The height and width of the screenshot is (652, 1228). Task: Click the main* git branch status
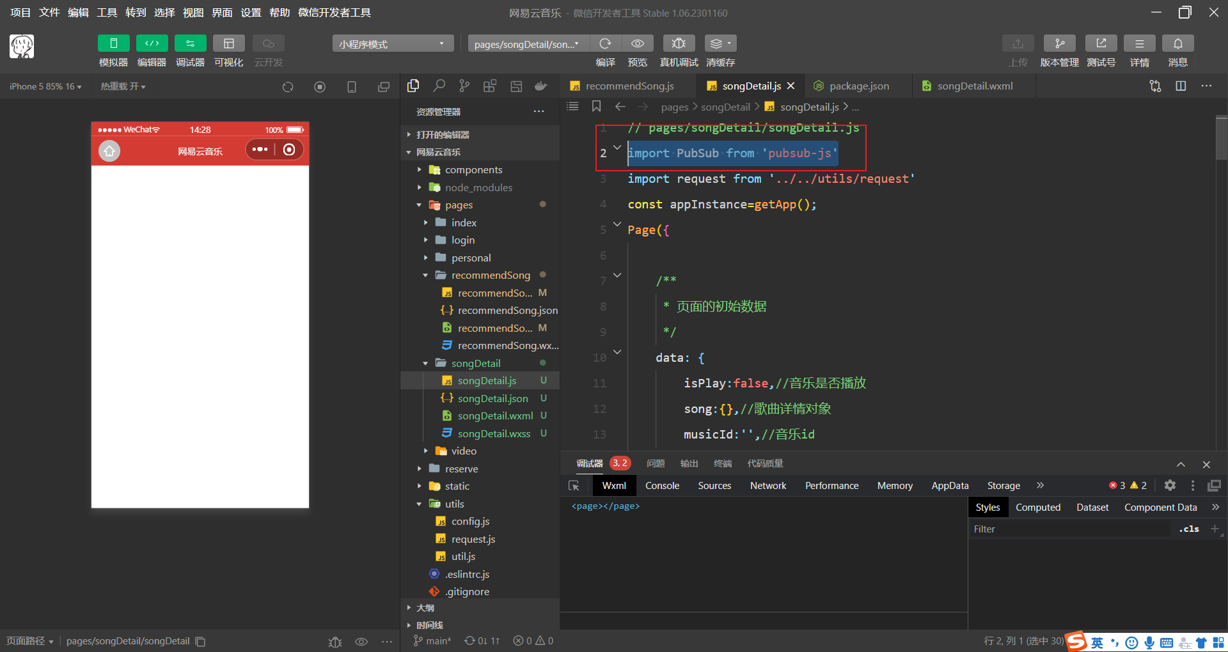[x=432, y=640]
